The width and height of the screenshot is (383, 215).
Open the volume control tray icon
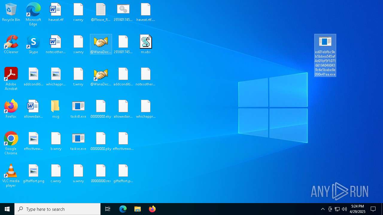coord(344,209)
